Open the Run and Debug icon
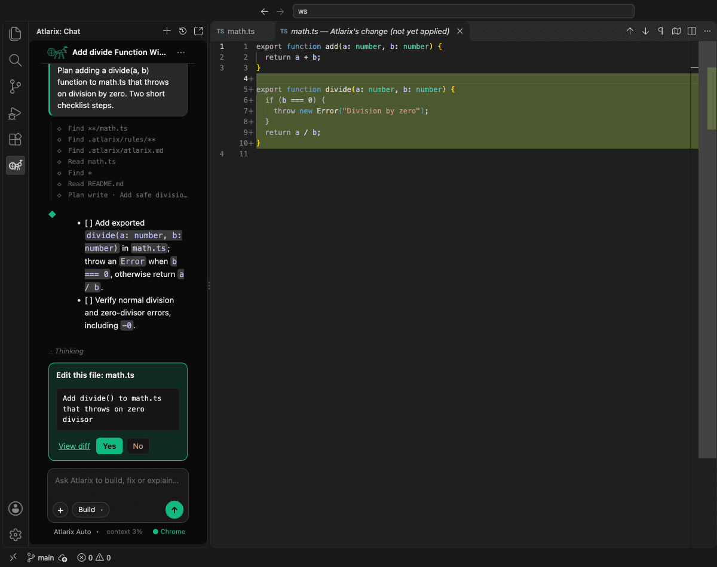This screenshot has height=567, width=717. [16, 113]
